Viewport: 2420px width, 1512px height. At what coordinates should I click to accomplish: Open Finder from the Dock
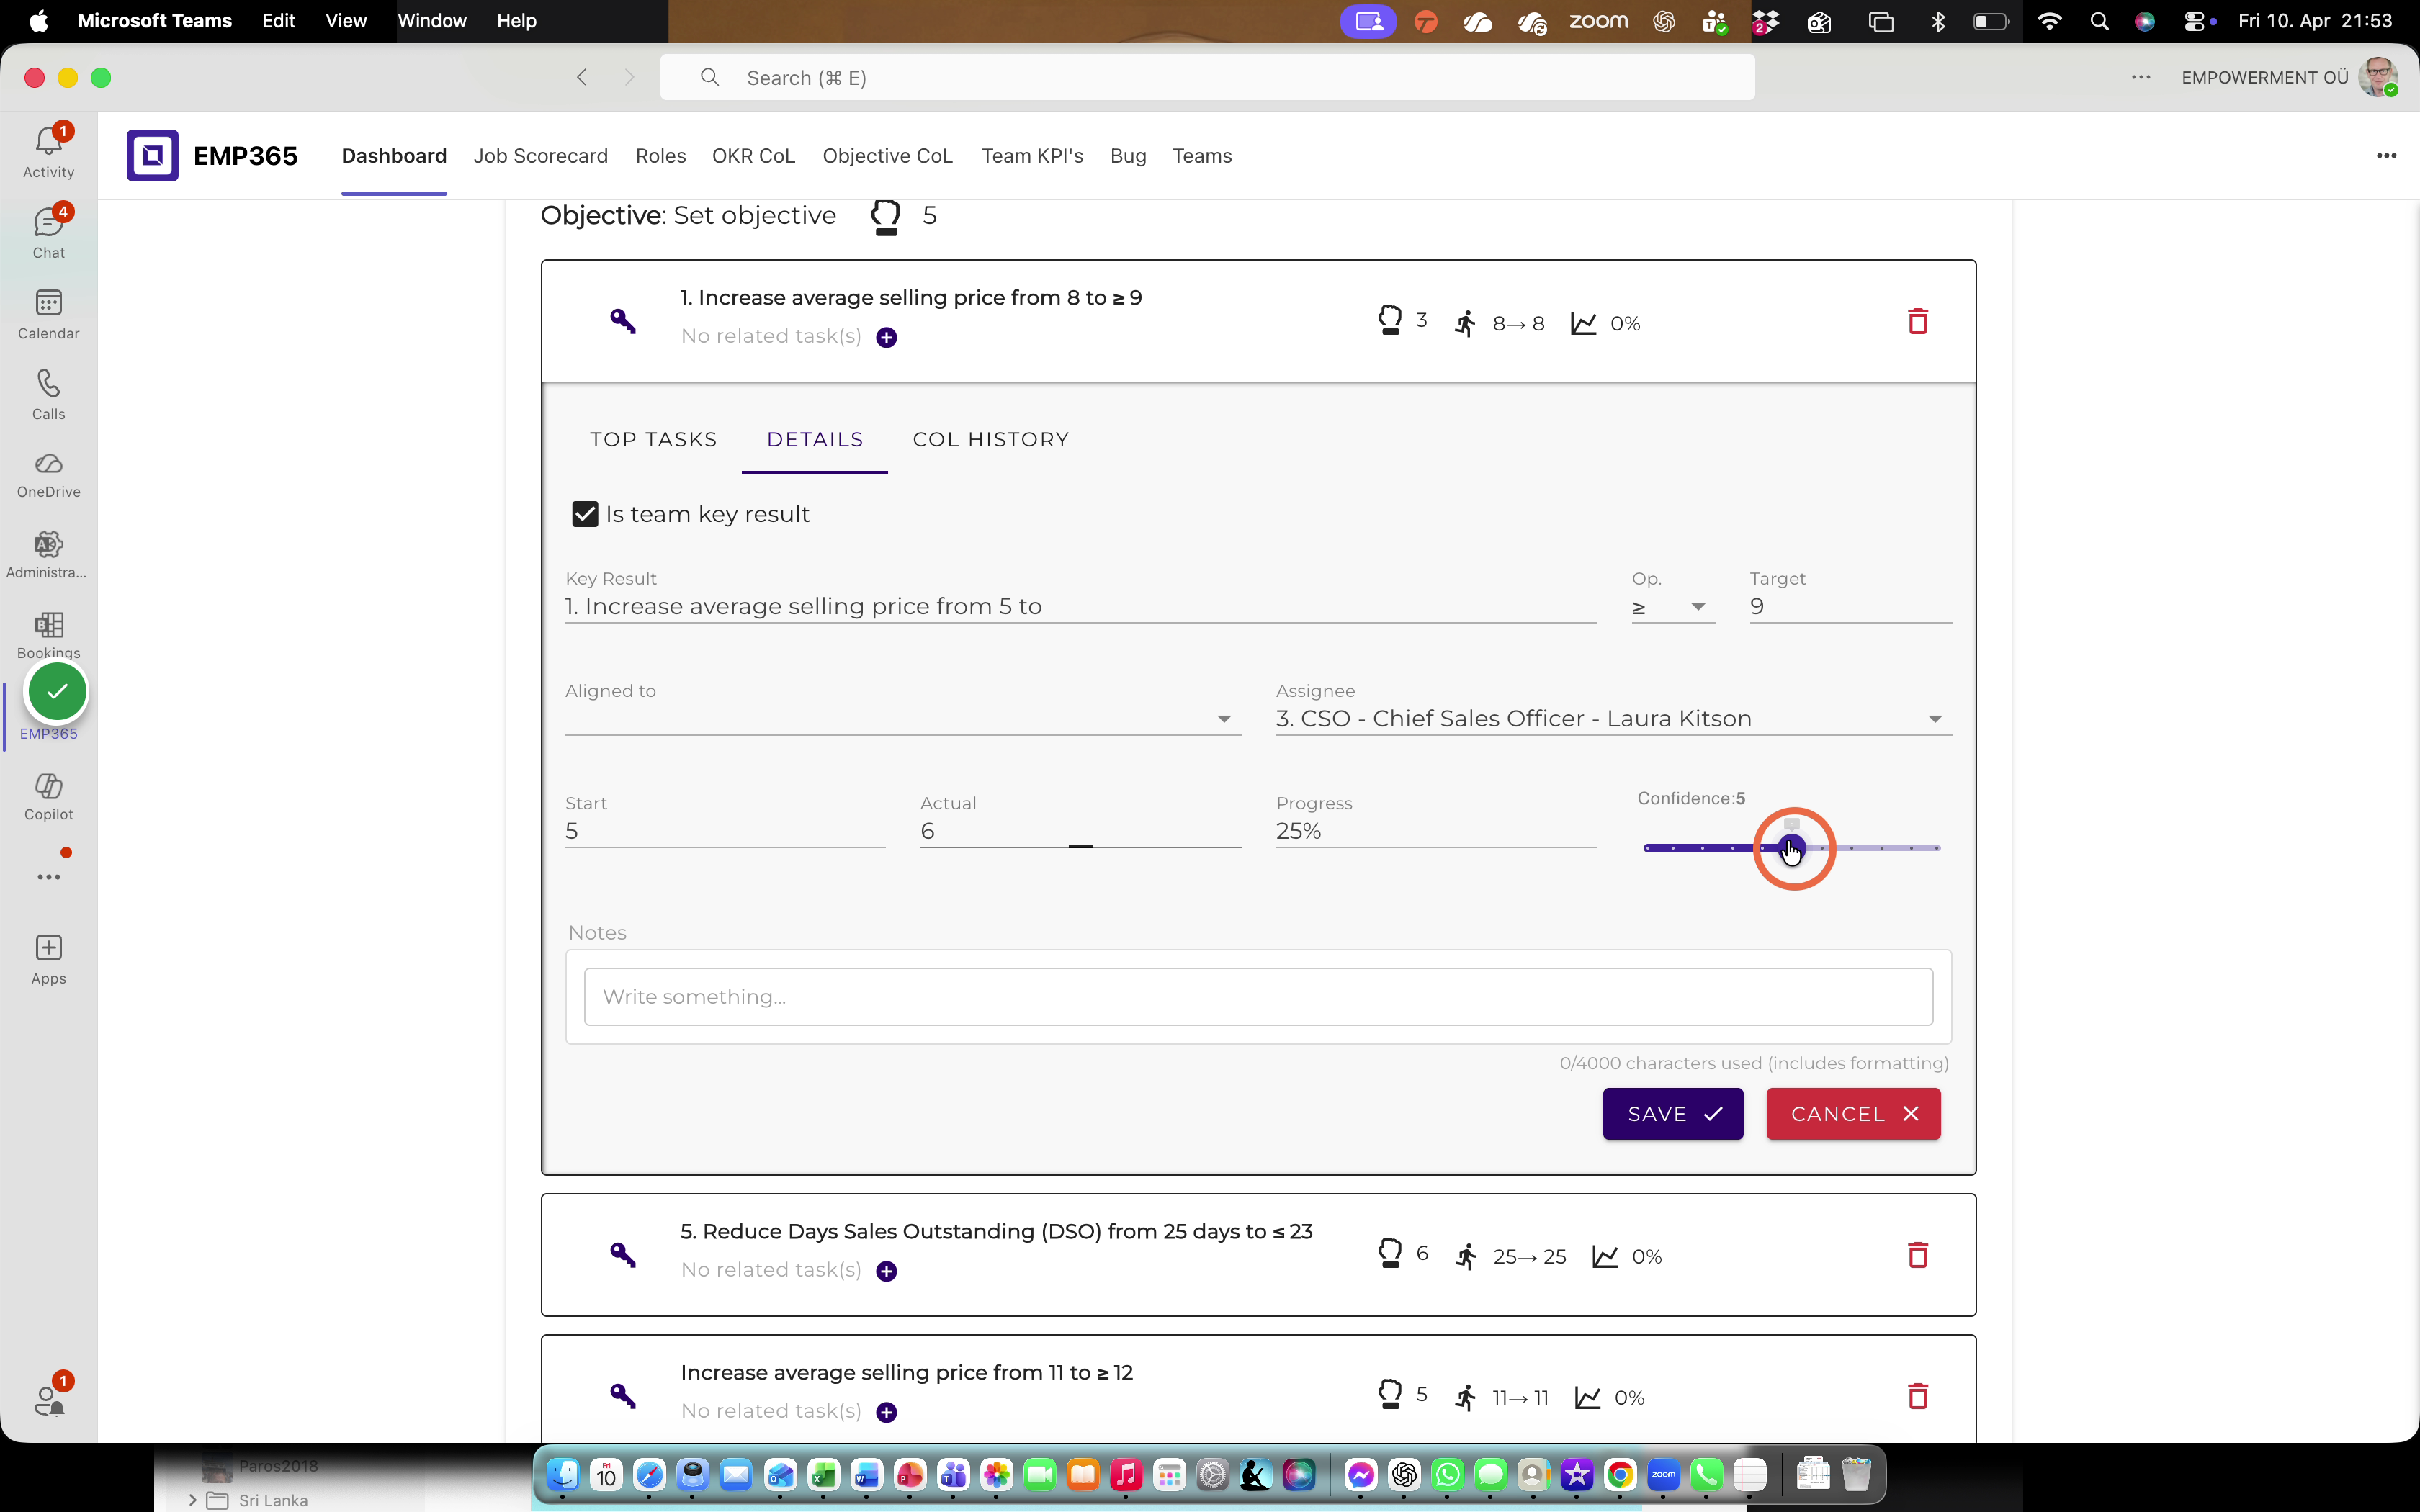(563, 1474)
